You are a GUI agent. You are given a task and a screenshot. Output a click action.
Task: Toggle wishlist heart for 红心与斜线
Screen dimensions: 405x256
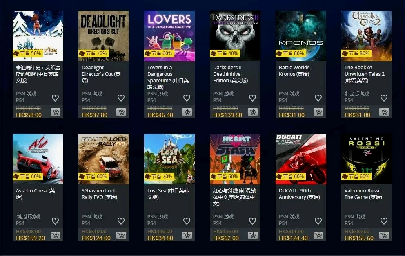252,221
